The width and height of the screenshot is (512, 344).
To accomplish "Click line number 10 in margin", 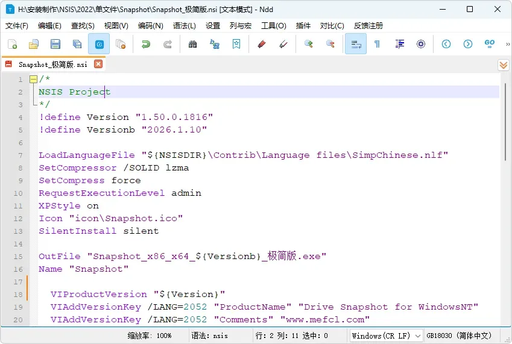I will tap(18, 193).
